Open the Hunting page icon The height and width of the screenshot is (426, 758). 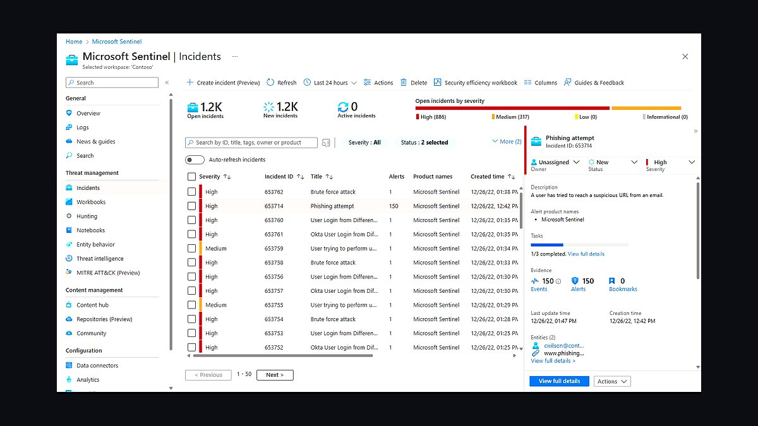[69, 216]
